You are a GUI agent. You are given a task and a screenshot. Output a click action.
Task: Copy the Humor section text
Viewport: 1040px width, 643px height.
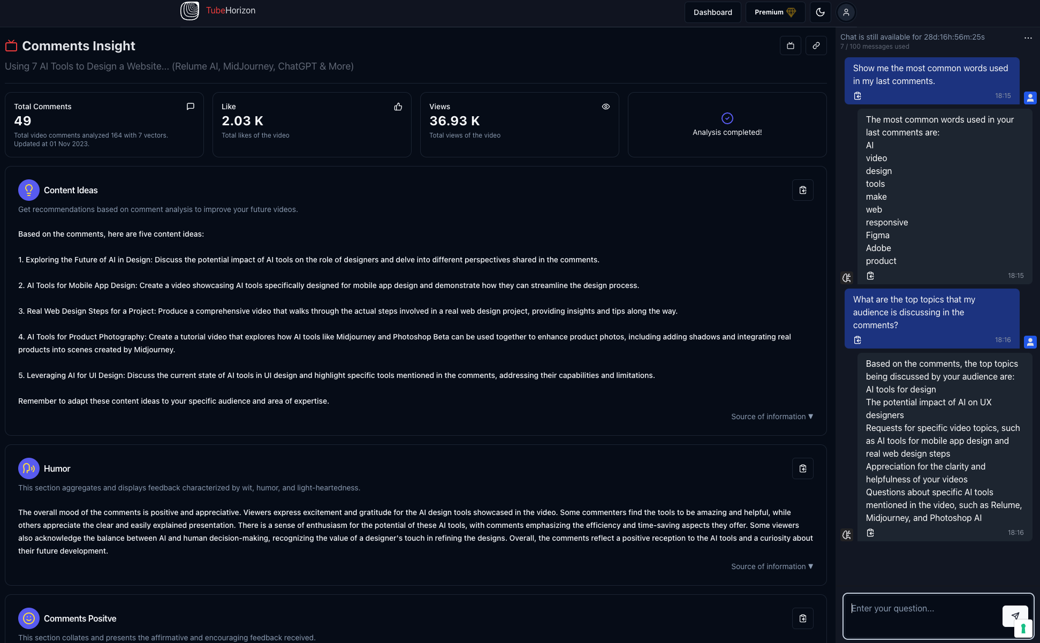802,468
